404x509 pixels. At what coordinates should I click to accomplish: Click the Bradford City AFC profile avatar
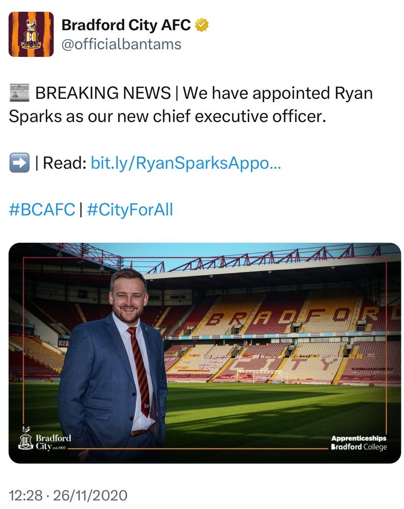pyautogui.click(x=31, y=34)
